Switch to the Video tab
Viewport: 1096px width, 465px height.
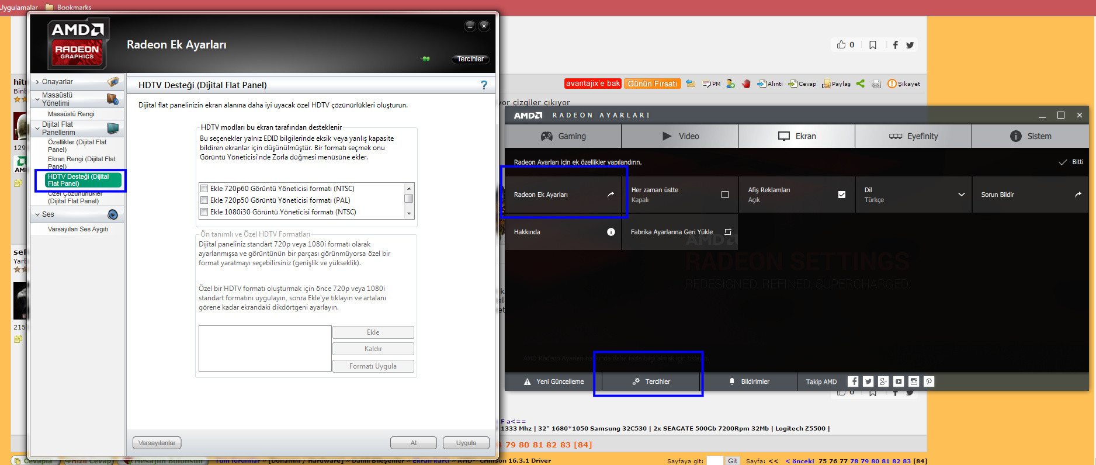click(x=680, y=136)
